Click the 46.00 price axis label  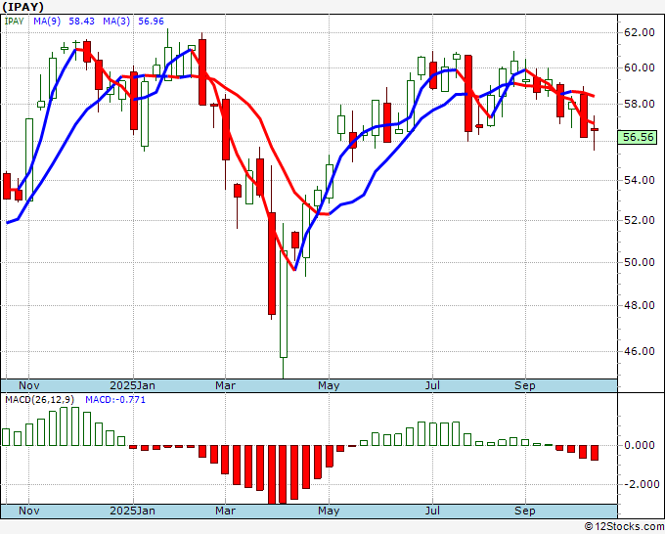click(x=640, y=351)
